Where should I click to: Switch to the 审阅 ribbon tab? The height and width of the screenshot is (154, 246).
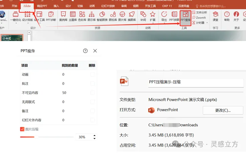[124, 6]
